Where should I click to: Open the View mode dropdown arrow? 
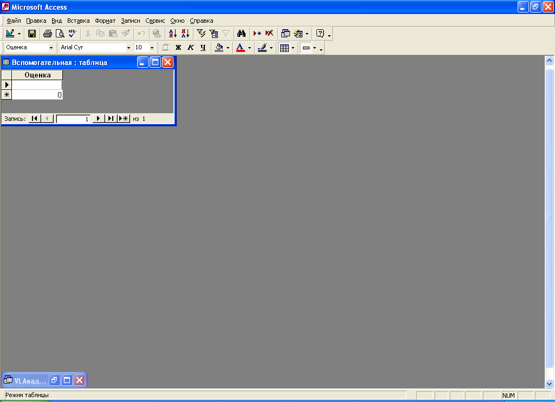coord(19,34)
